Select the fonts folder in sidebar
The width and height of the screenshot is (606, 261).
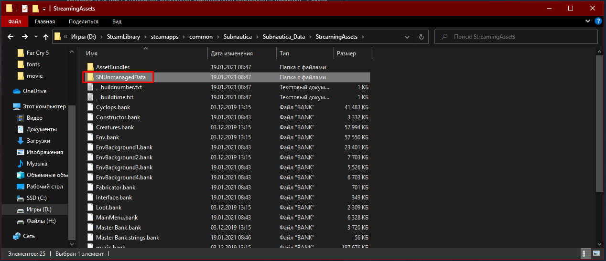pos(33,64)
